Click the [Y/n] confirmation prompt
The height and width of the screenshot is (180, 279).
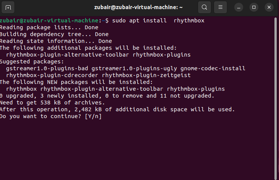click(93, 116)
